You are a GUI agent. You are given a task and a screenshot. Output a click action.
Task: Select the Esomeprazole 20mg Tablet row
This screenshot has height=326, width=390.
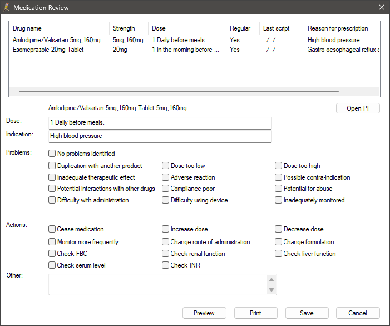(x=195, y=50)
